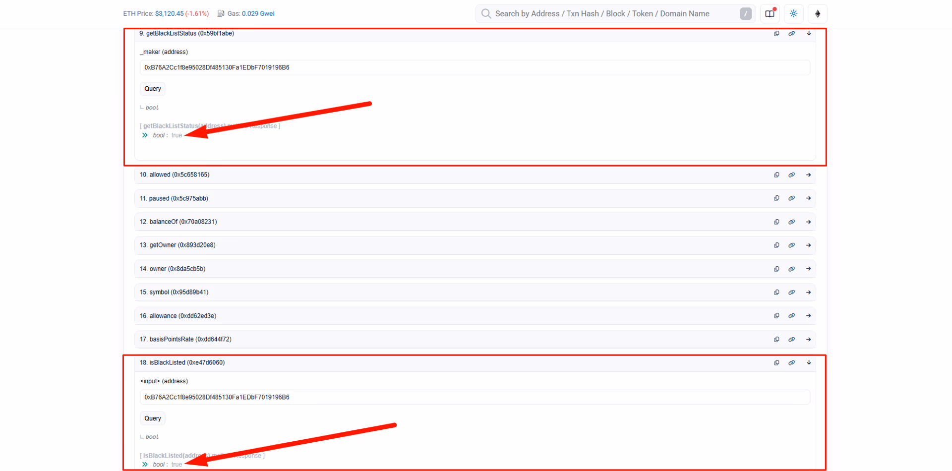Image resolution: width=952 pixels, height=471 pixels.
Task: Expand the owner method row
Action: tap(809, 269)
